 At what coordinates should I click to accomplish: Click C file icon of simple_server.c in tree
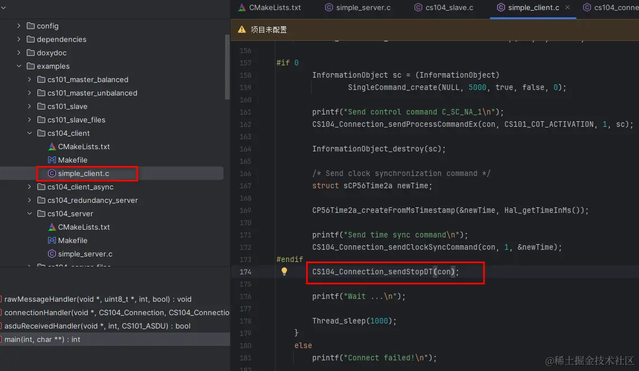pyautogui.click(x=52, y=254)
